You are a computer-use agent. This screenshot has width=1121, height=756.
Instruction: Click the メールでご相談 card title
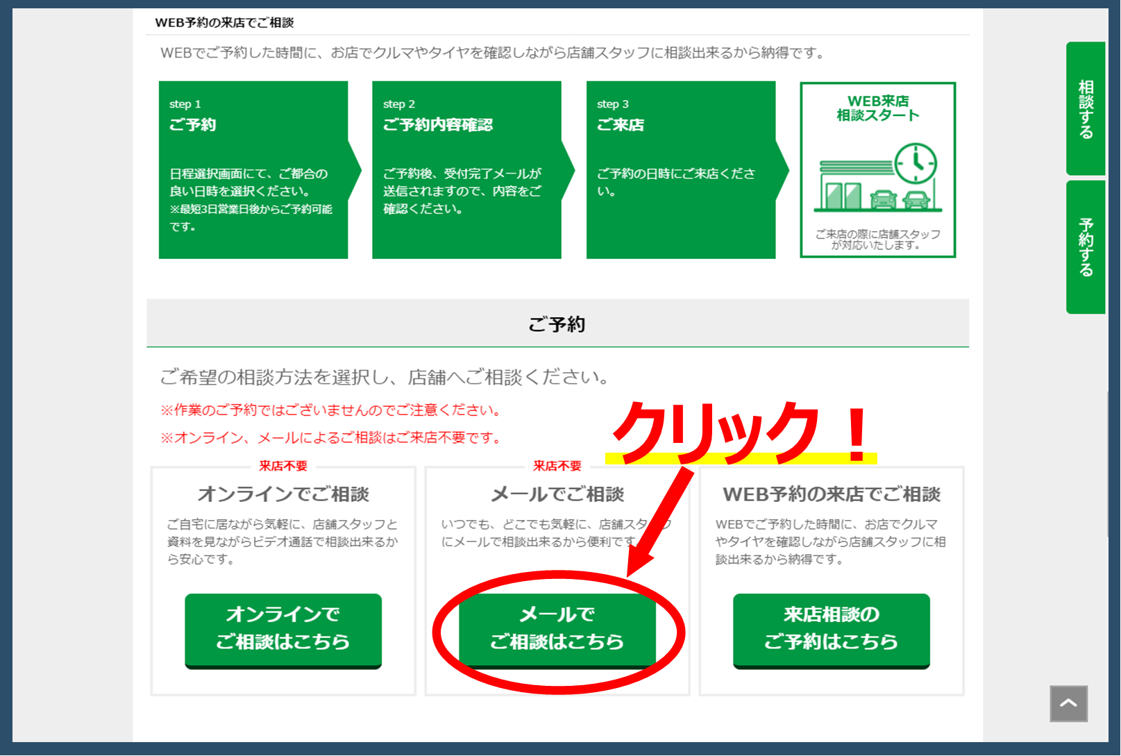(x=557, y=494)
